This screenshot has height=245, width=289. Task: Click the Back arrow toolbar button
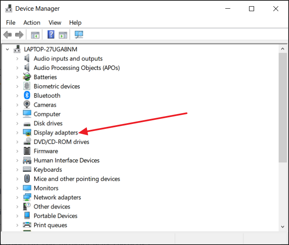tap(7, 35)
